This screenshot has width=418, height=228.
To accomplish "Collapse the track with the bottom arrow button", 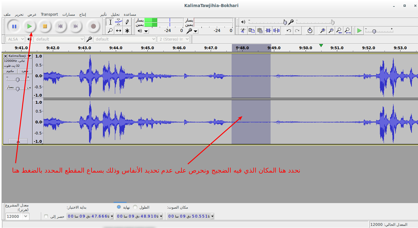I will tap(18, 141).
